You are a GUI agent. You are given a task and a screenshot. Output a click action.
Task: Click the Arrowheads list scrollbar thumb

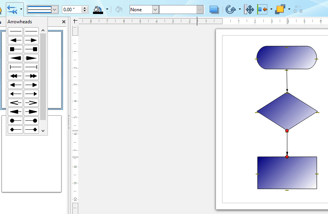[43, 77]
